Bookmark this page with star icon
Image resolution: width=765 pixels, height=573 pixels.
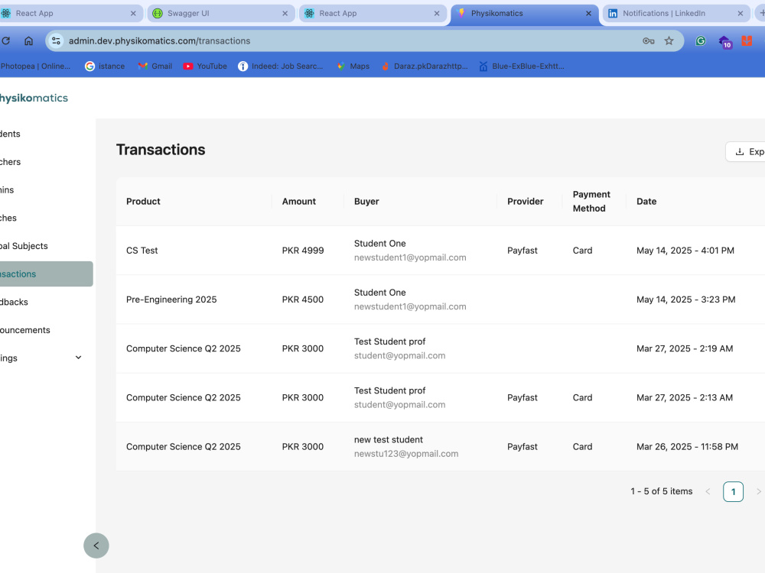click(669, 41)
